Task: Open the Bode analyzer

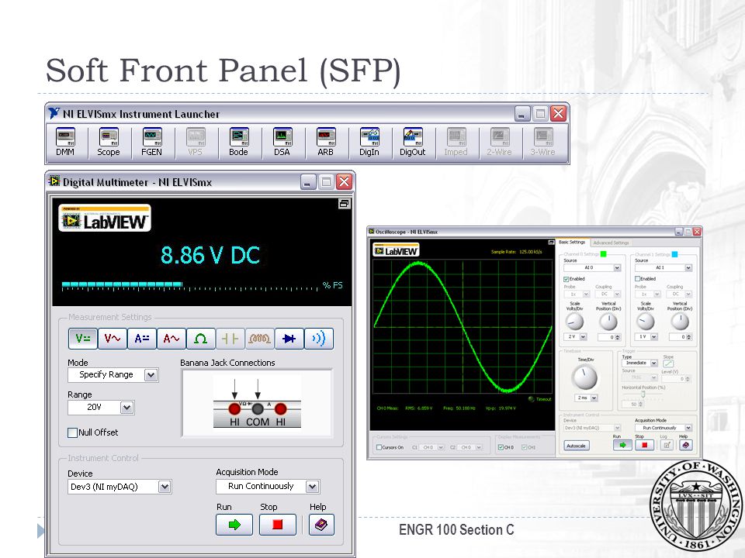Action: [238, 142]
